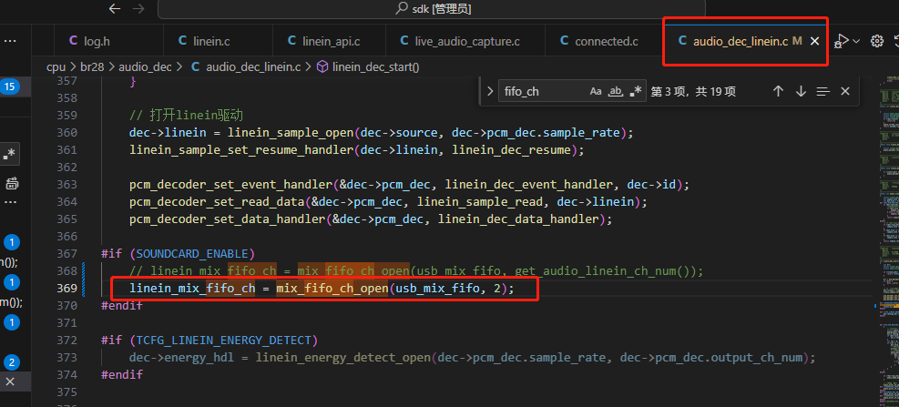Click usb_mix_fifo on line 369
899x407 pixels.
438,289
